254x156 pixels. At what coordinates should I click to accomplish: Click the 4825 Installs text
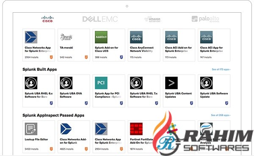click(x=66, y=149)
